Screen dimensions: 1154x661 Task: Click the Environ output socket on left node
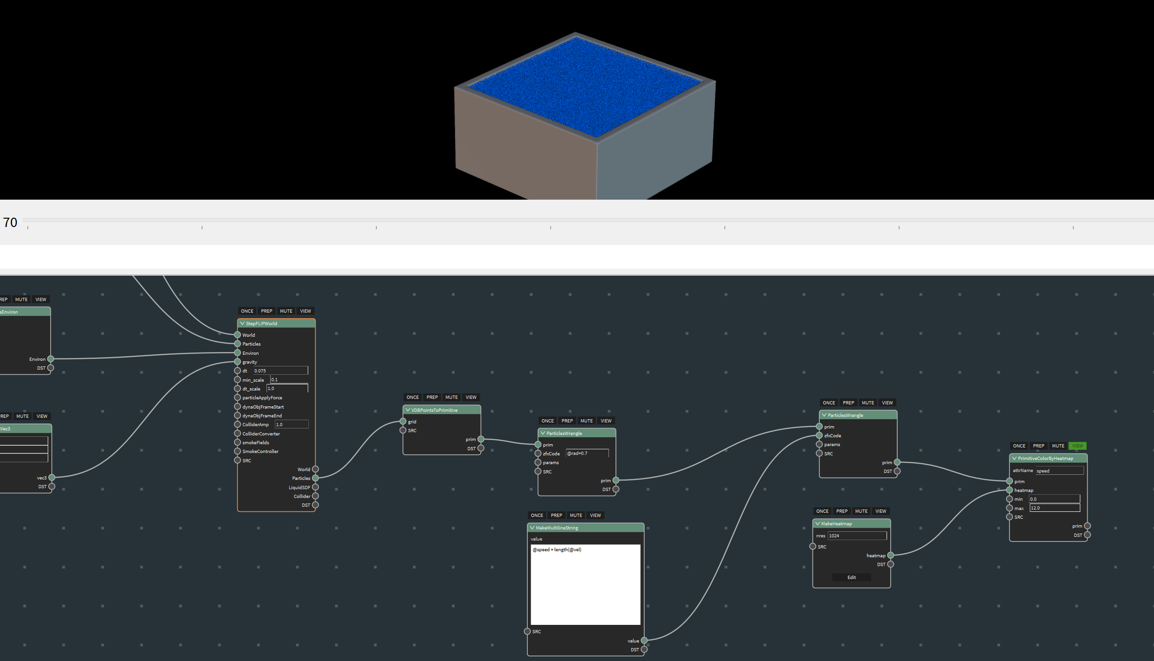[51, 359]
